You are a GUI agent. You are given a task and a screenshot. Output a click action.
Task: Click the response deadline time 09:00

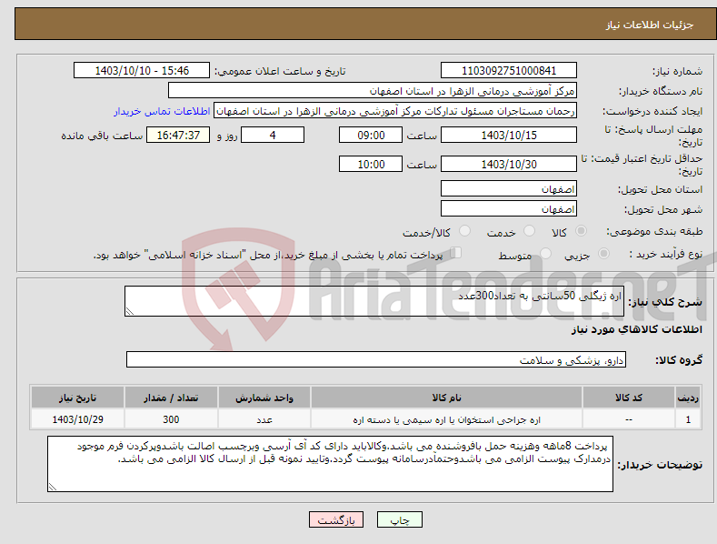click(x=371, y=135)
